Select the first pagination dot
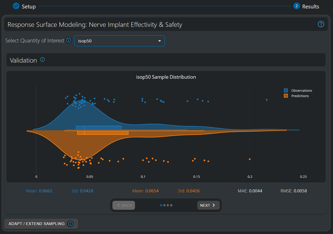Viewport: 333px width, 234px height. pyautogui.click(x=161, y=205)
